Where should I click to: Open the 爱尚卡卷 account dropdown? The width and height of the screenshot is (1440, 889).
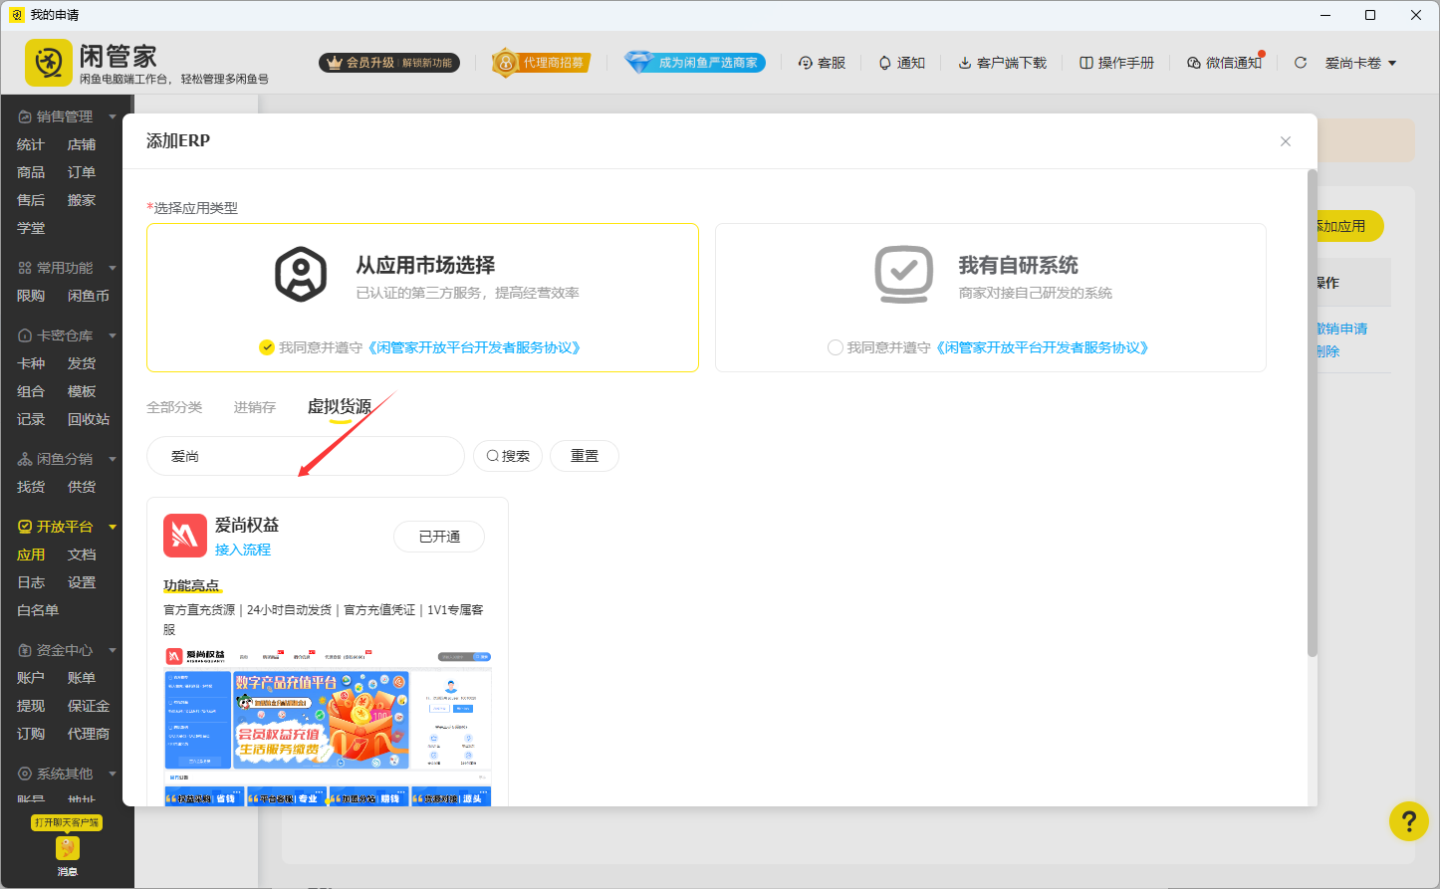[x=1359, y=62]
